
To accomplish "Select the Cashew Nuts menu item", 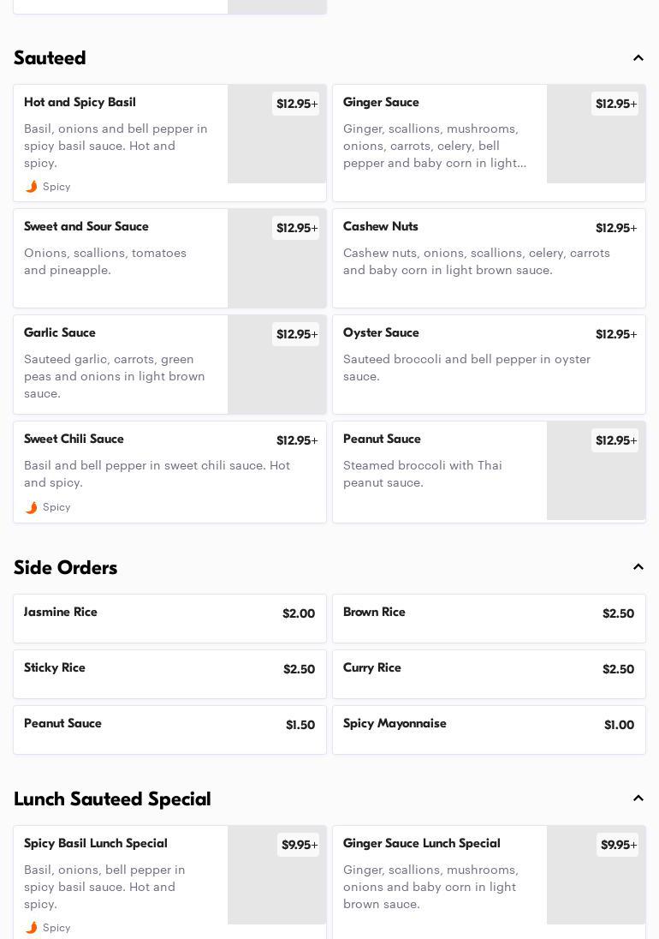I will click(x=489, y=258).
